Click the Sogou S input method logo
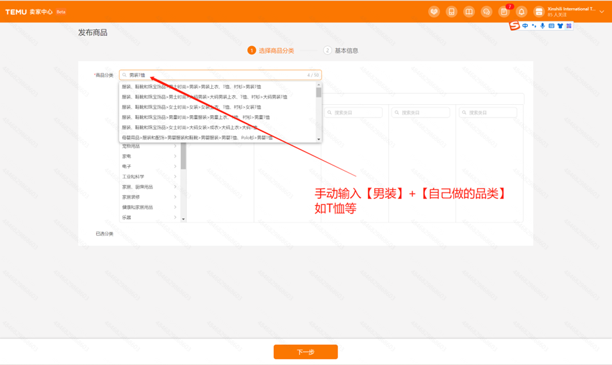Screen dimensions: 612x365 click(x=514, y=26)
